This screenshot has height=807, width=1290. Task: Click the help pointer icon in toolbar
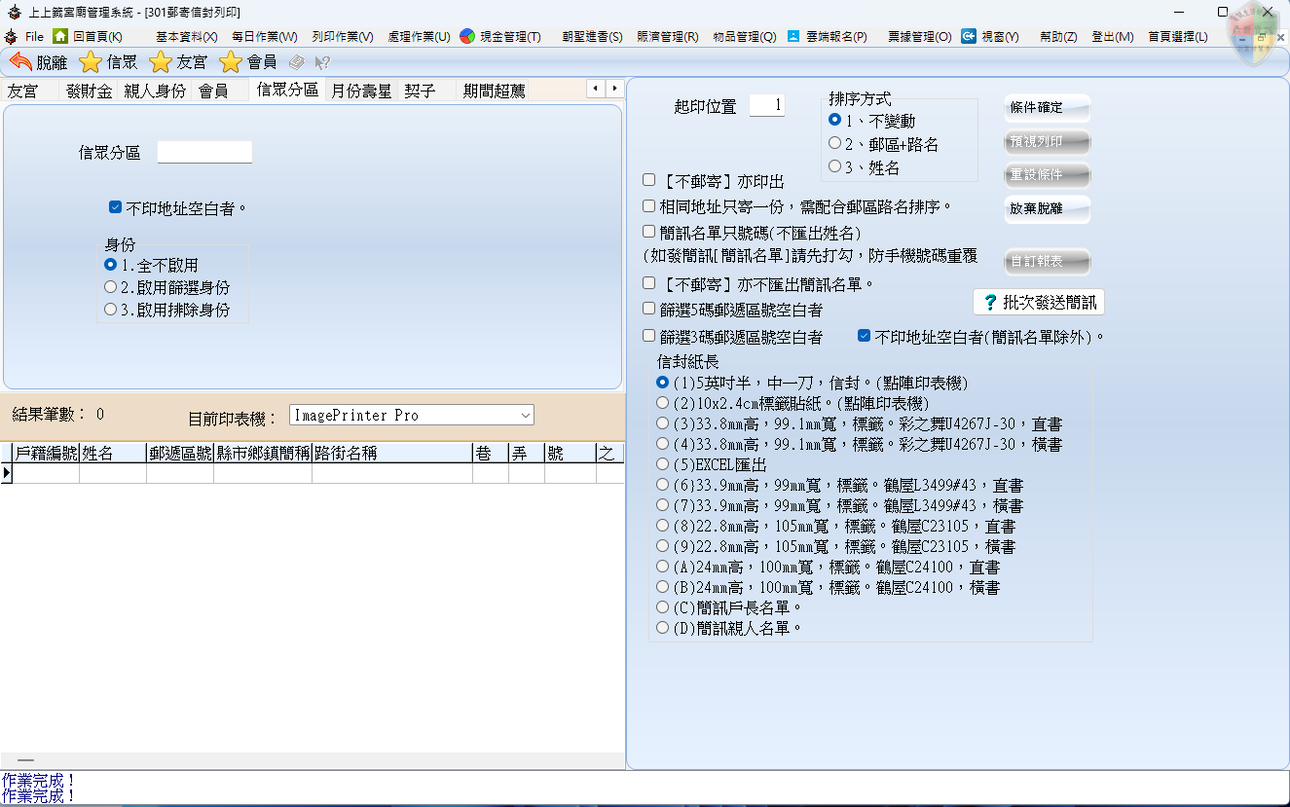[321, 62]
